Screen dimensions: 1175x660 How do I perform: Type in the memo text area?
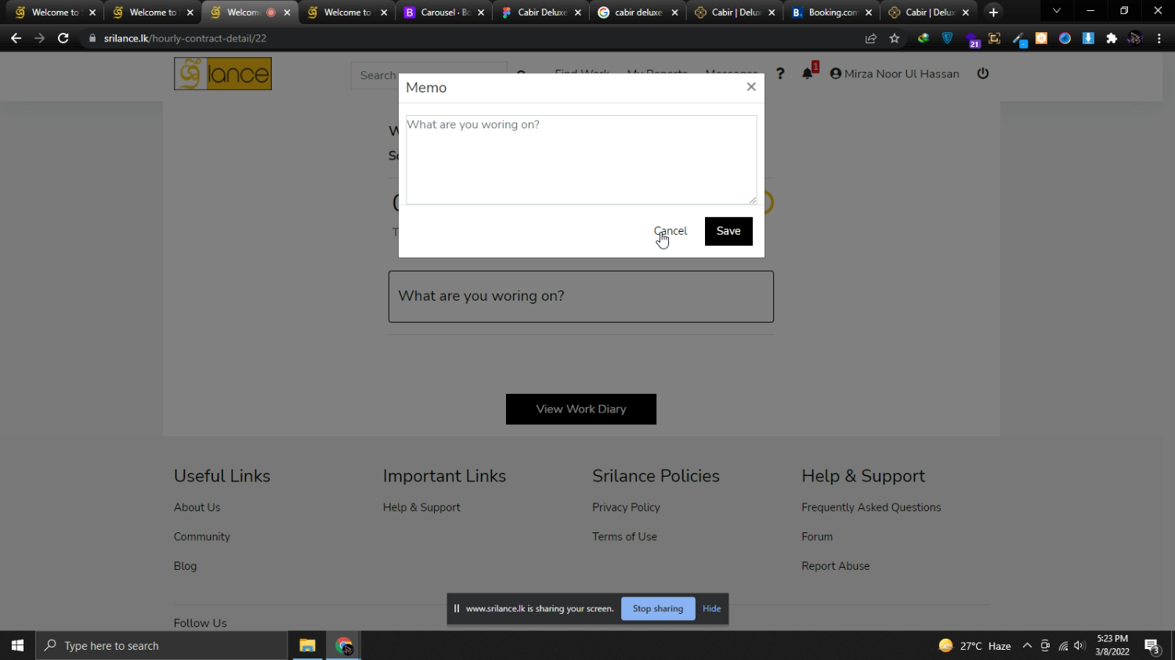(x=580, y=160)
